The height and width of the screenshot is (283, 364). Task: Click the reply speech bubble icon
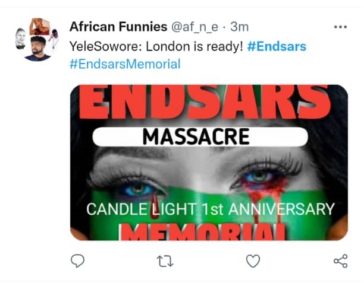(x=77, y=260)
